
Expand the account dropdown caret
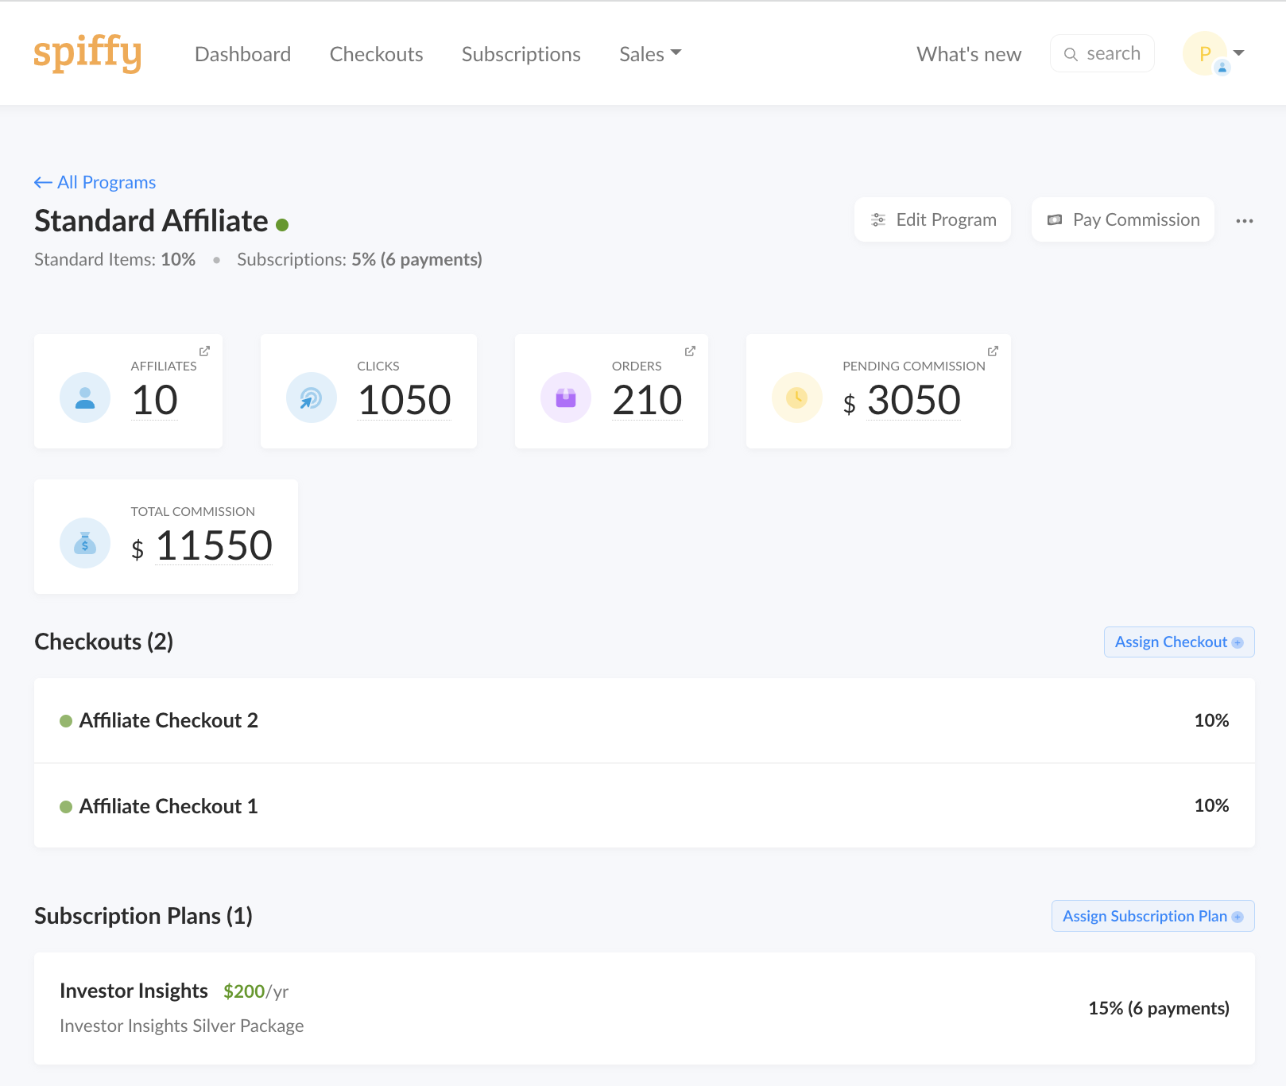pyautogui.click(x=1238, y=53)
